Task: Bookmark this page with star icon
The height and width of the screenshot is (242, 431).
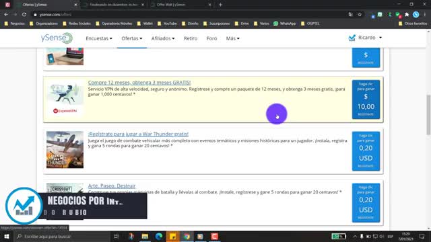Action: coord(360,15)
